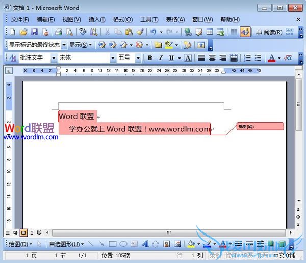The width and height of the screenshot is (306, 263).
Task: Click the vertical scrollbar thumb
Action: (298, 104)
